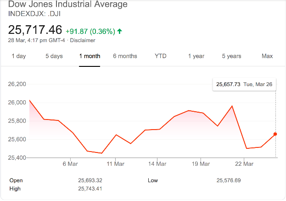286x201 pixels.
Task: Click the 14 Mar x-axis label
Action: [157, 164]
